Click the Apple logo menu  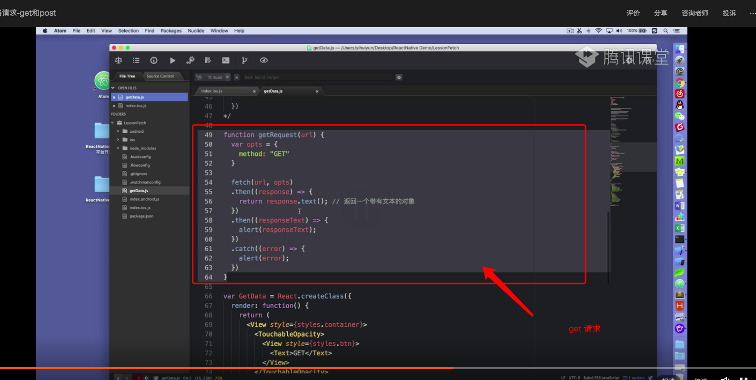[x=45, y=31]
